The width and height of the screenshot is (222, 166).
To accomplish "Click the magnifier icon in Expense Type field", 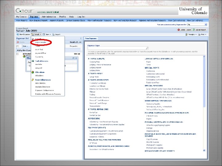I will pos(147,48).
